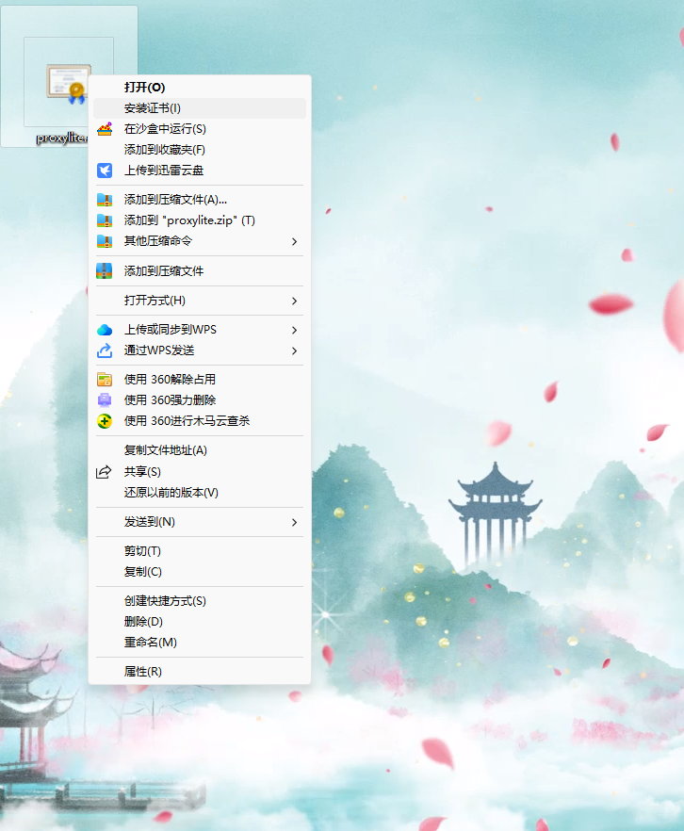The image size is (684, 831).
Task: Choose 使用 360强力删除
Action: 199,400
